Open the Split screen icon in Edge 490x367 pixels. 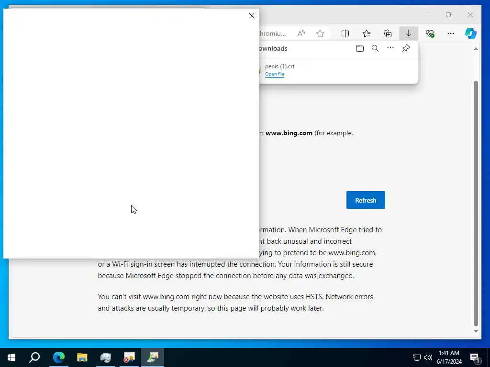point(345,33)
